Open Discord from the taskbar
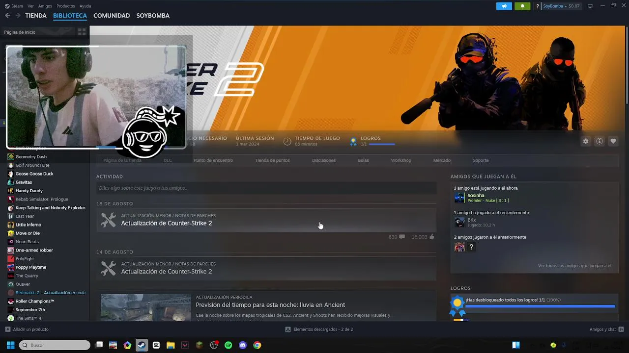629x353 pixels. (x=242, y=345)
